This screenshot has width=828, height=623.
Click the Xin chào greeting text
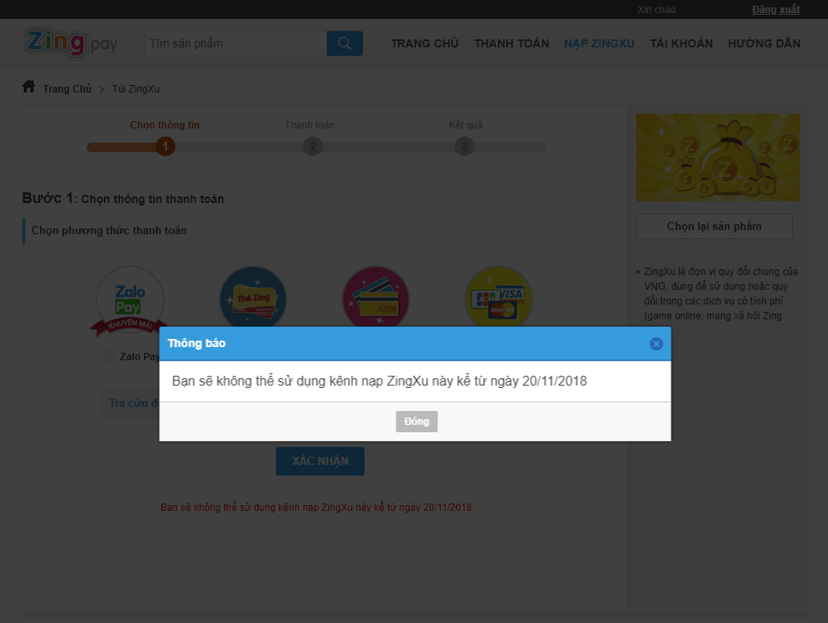[656, 10]
